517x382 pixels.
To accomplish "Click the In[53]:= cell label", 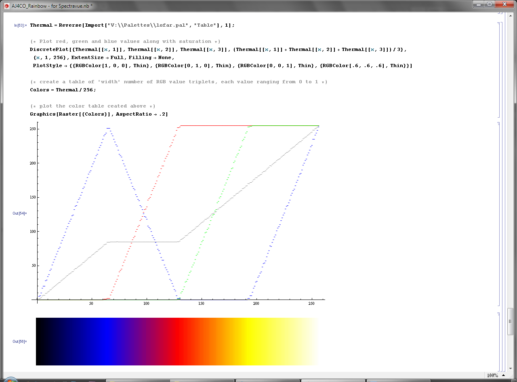I will coord(20,25).
